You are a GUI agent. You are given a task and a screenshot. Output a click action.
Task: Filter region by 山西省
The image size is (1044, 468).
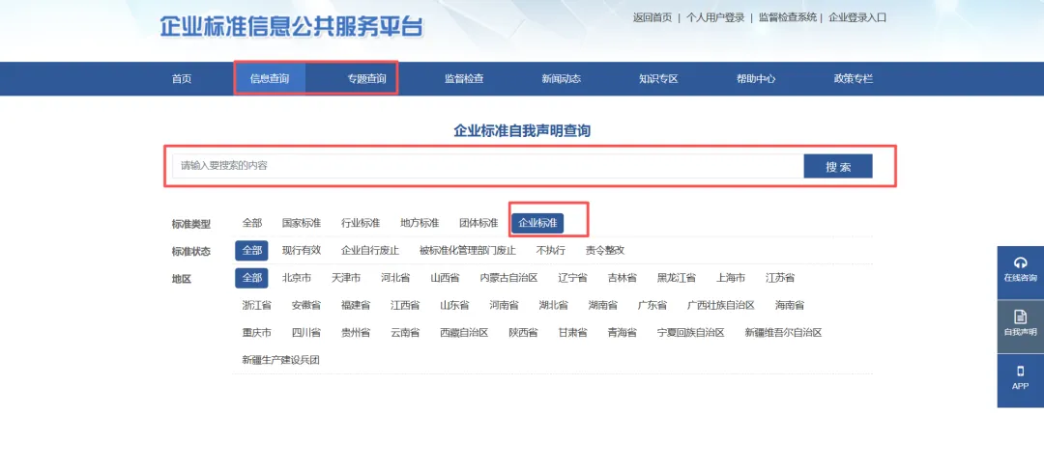click(x=444, y=278)
